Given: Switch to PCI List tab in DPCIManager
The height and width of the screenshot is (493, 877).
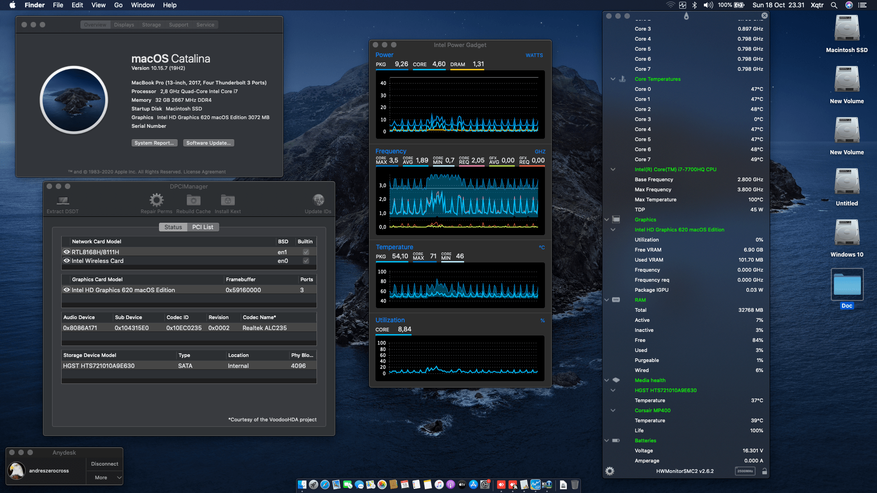Looking at the screenshot, I should (203, 227).
